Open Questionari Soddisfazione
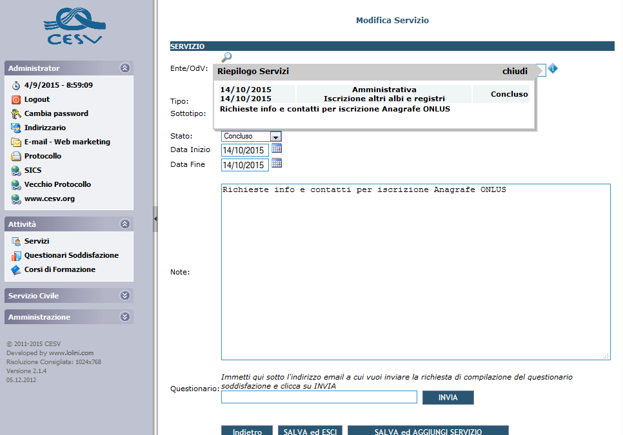 (72, 255)
